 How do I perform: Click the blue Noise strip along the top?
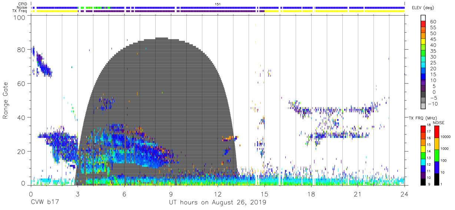tap(218, 7)
